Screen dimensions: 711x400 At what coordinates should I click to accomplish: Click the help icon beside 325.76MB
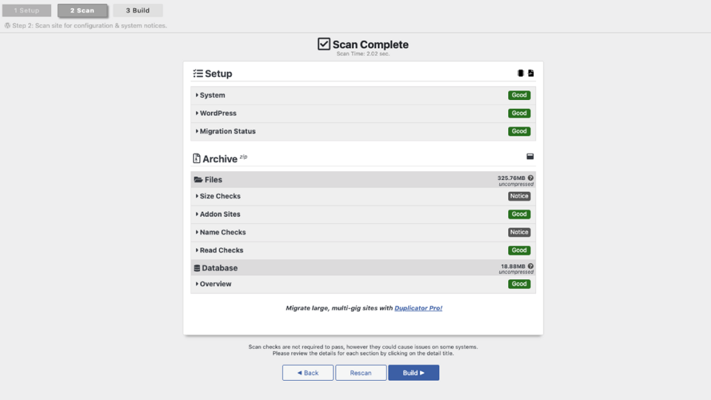click(530, 179)
